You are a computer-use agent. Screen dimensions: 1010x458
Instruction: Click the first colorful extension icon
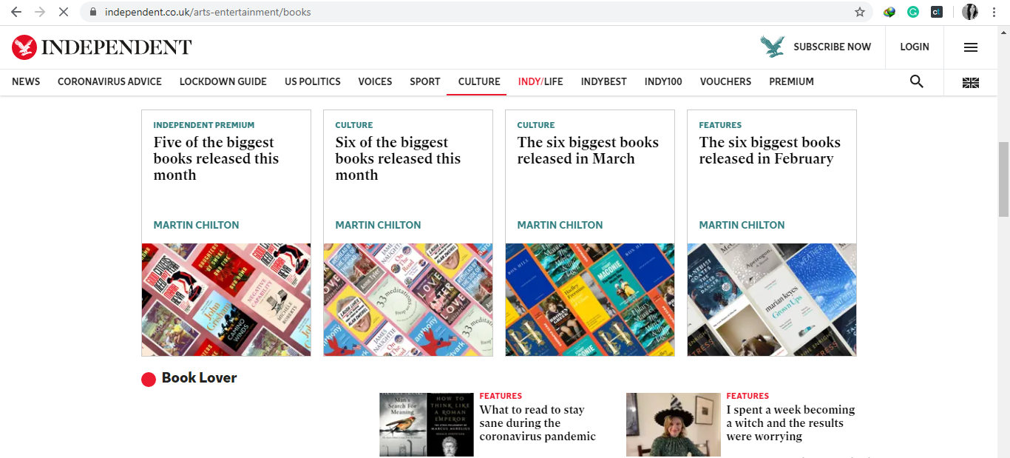tap(889, 12)
